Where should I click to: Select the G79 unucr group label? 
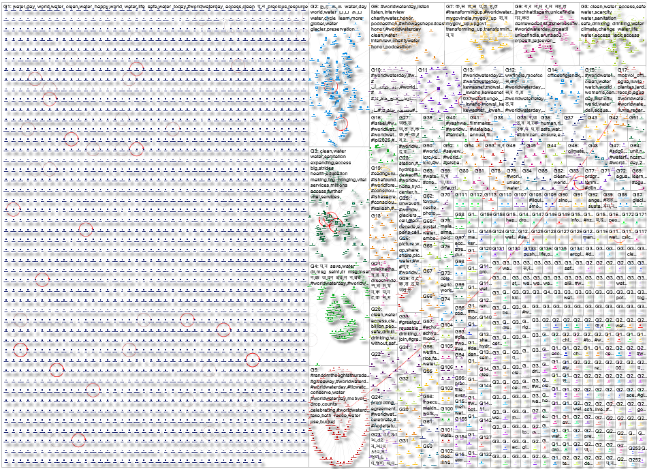[514, 179]
